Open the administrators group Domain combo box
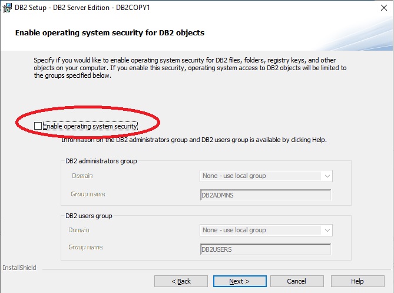Image resolution: width=394 pixels, height=293 pixels. click(x=260, y=176)
